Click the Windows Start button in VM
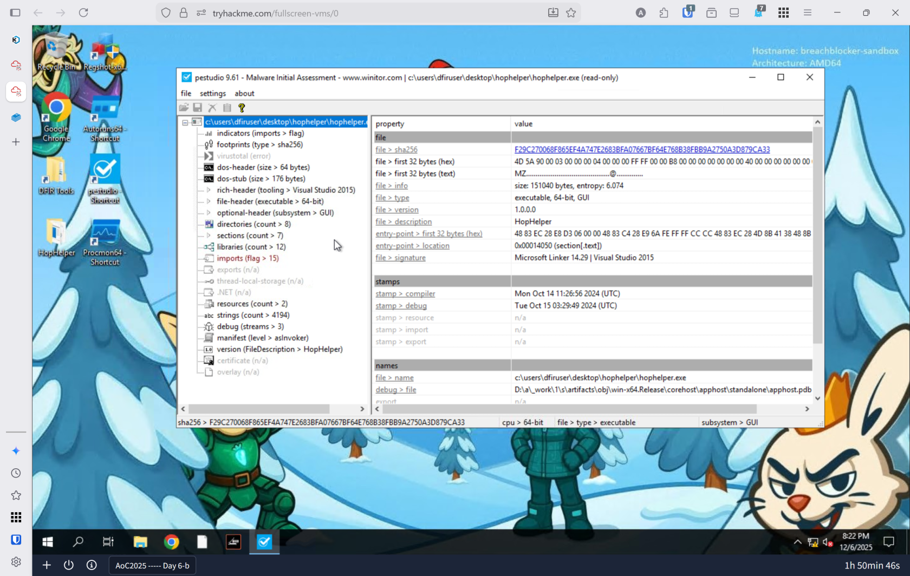 point(48,542)
